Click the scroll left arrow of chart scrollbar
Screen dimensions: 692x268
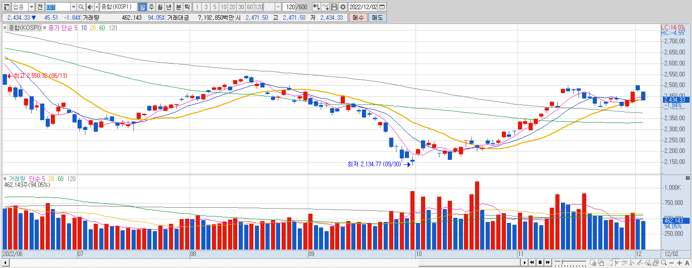(6, 263)
